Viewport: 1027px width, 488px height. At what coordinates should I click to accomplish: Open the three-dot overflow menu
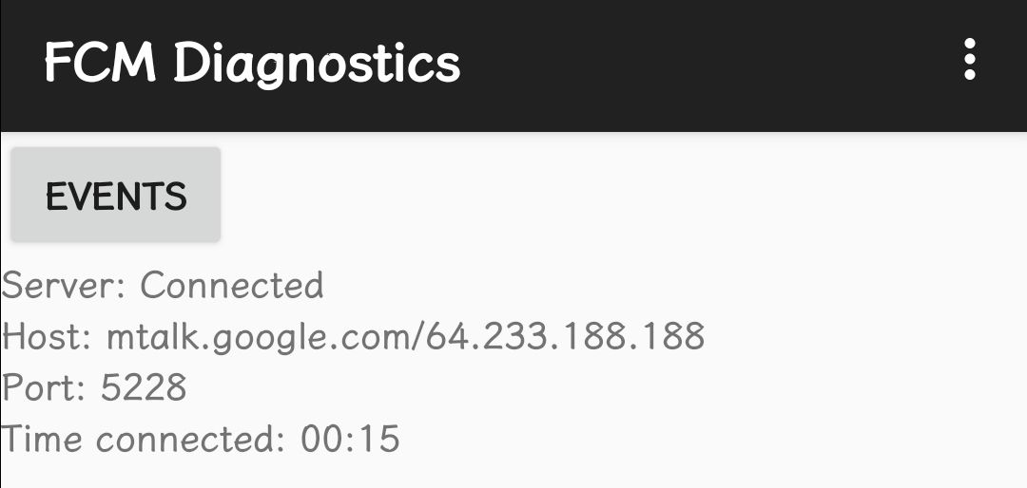[x=969, y=60]
